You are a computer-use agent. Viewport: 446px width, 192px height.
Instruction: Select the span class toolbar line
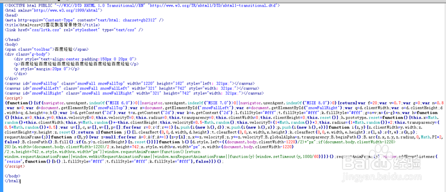[47, 49]
